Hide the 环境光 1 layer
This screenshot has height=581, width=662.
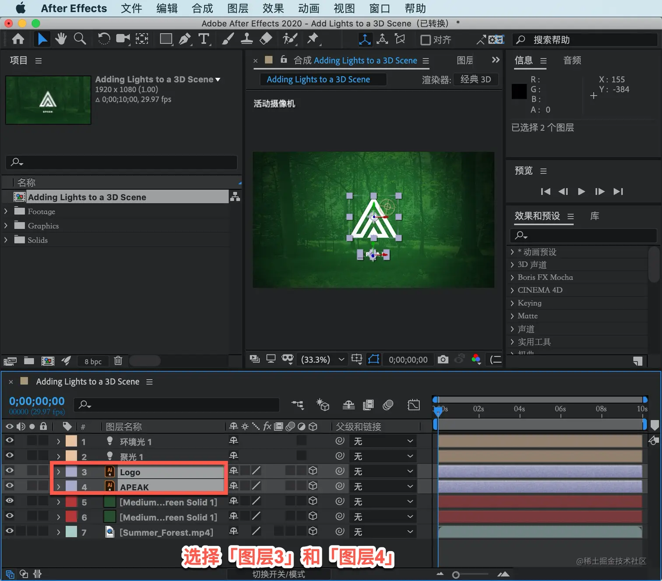point(9,441)
